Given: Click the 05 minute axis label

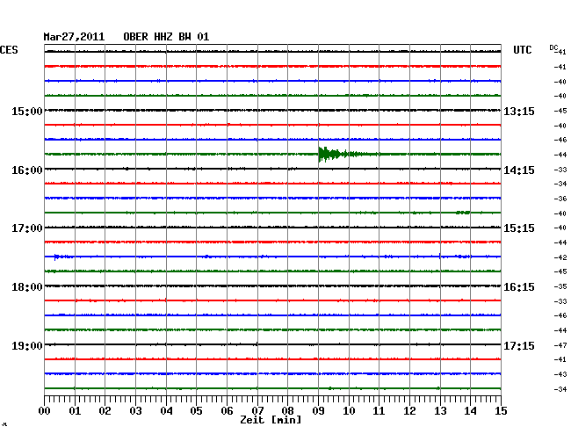Looking at the screenshot, I should point(196,411).
